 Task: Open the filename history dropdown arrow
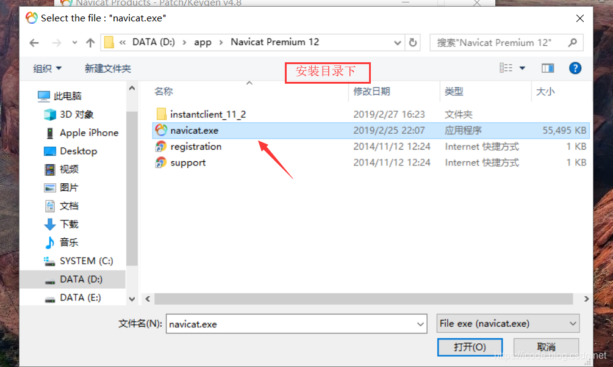[x=420, y=324]
